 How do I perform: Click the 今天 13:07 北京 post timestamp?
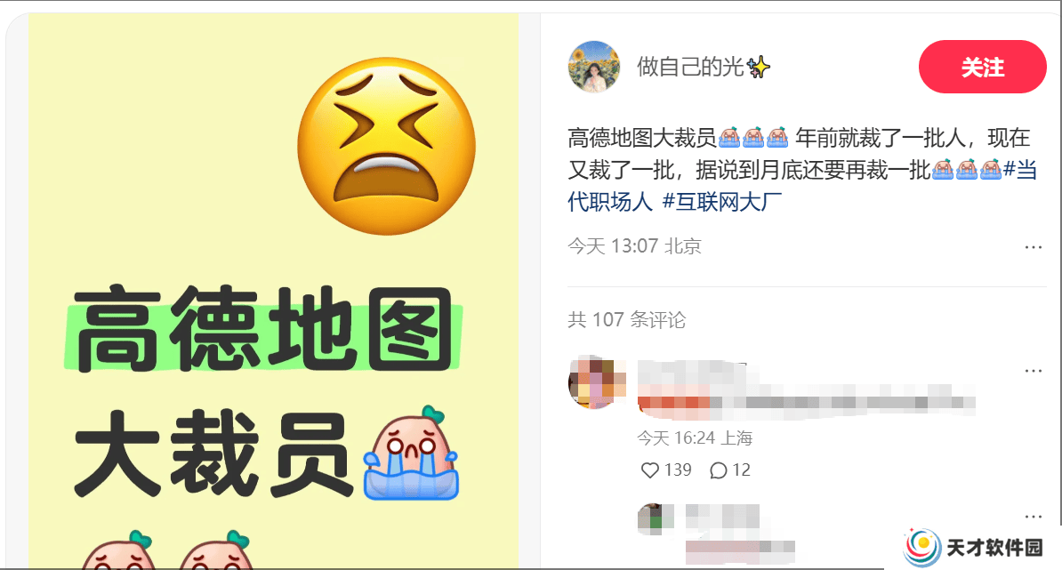tap(635, 245)
